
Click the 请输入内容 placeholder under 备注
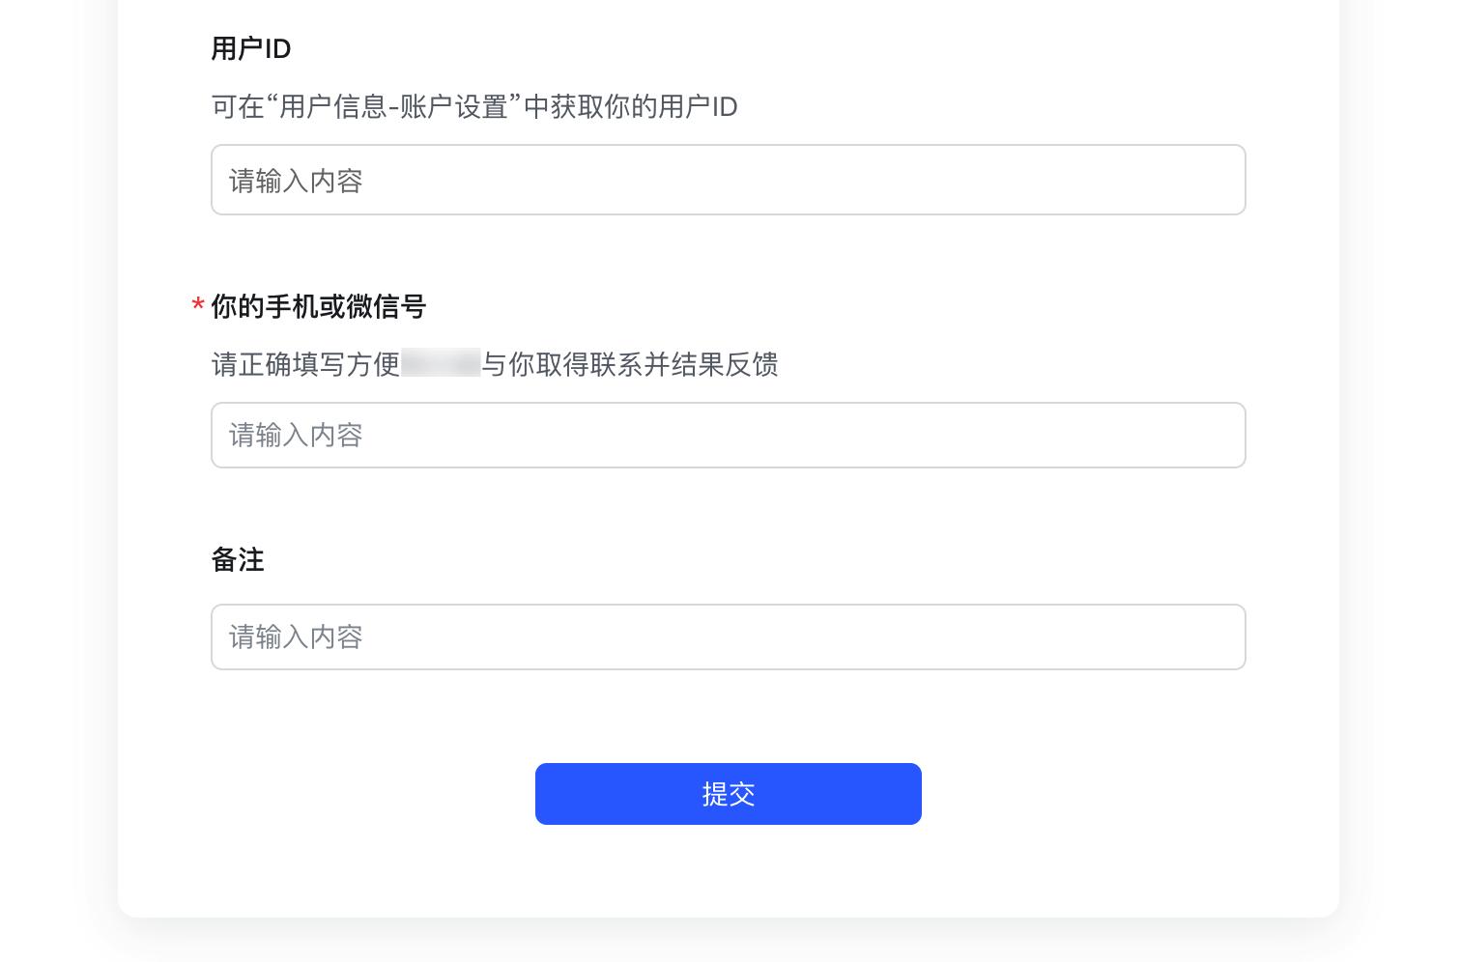pyautogui.click(x=296, y=637)
